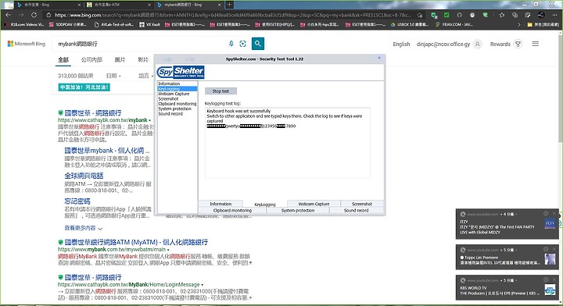This screenshot has width=563, height=306.
Task: Open 國泰世華銀行網路ATM (MyATM) result link
Action: [136, 242]
